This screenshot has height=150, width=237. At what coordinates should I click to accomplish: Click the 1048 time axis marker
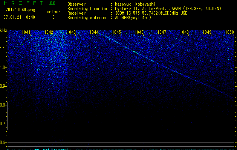[x=185, y=32]
